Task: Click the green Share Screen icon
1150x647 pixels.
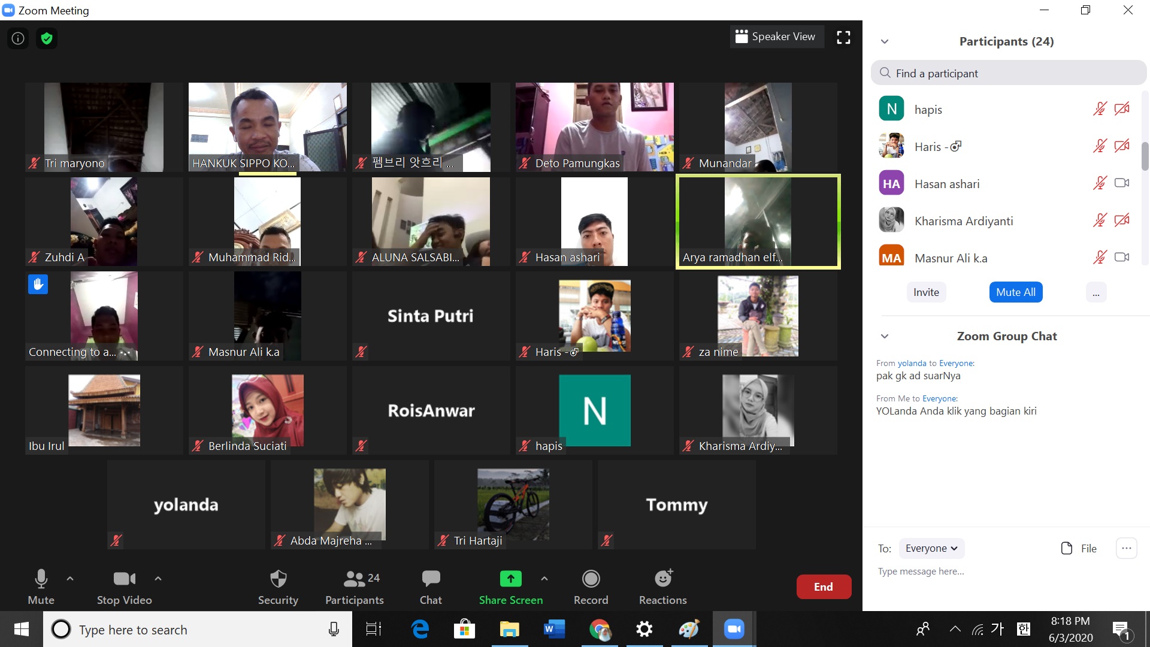Action: click(510, 579)
